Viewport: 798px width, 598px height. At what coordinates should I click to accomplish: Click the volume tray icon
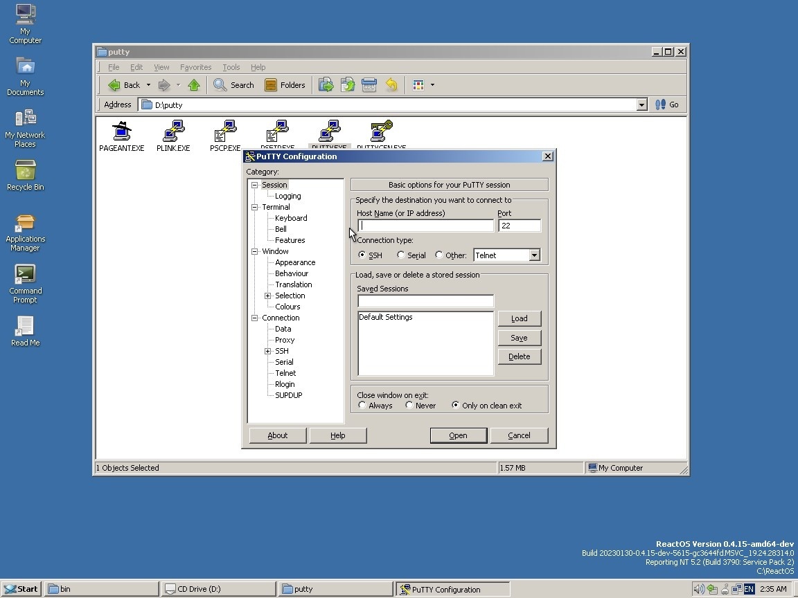[699, 590]
